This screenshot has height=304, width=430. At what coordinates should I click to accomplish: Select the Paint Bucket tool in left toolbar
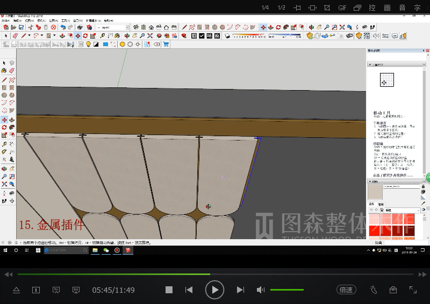[4, 71]
